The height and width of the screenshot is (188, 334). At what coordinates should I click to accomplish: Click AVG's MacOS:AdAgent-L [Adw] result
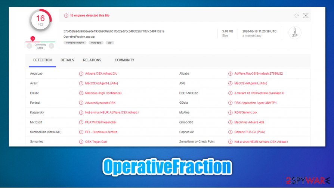pos(251,83)
